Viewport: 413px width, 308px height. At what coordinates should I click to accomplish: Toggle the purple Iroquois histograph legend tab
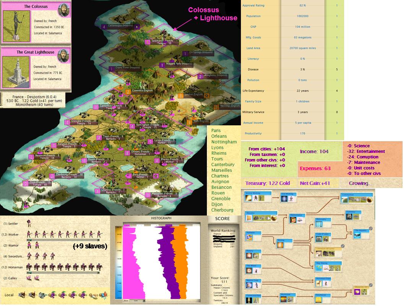click(x=169, y=225)
